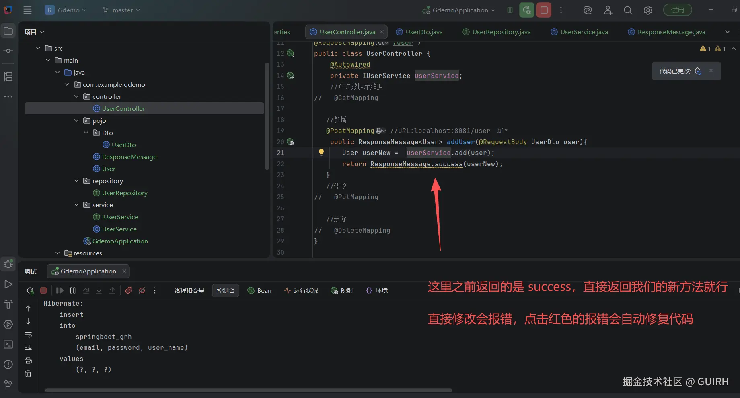Rerun the debug session in debug panel
The width and height of the screenshot is (740, 398).
point(30,290)
